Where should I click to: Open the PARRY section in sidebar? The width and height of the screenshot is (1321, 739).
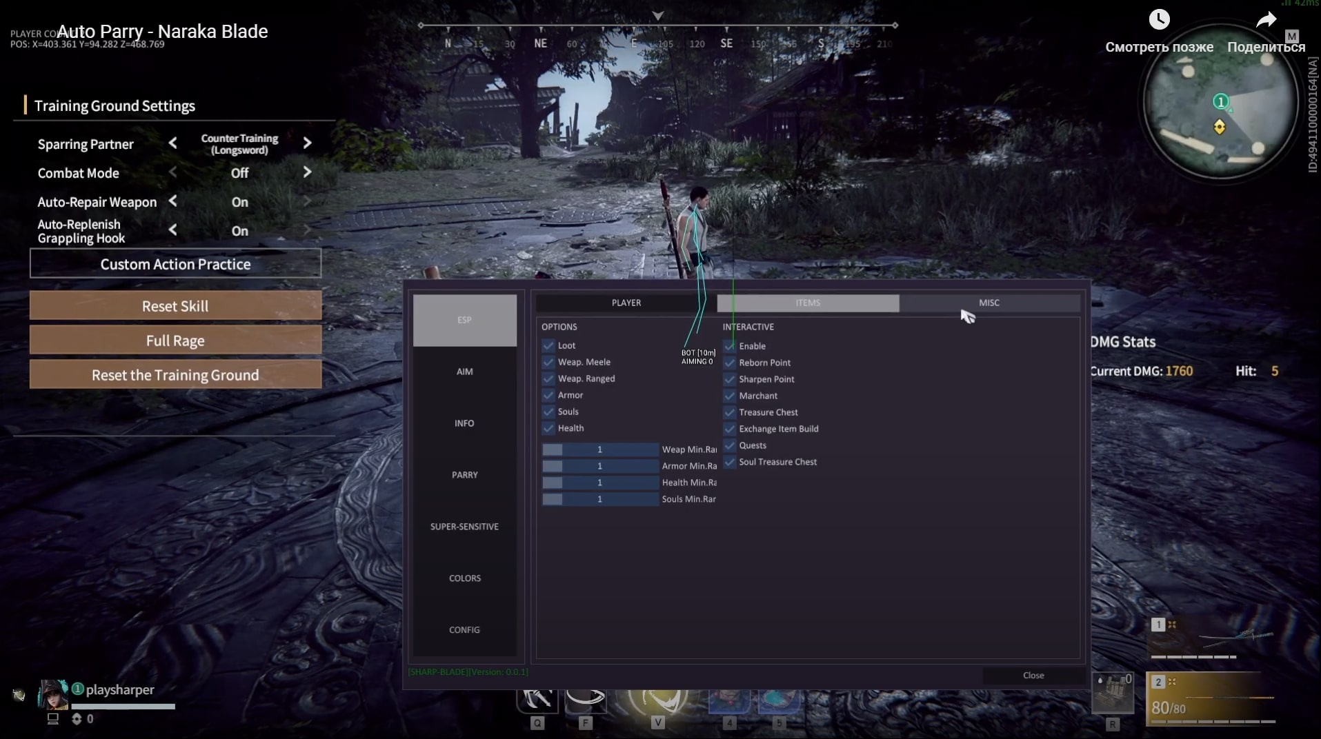[x=464, y=475]
